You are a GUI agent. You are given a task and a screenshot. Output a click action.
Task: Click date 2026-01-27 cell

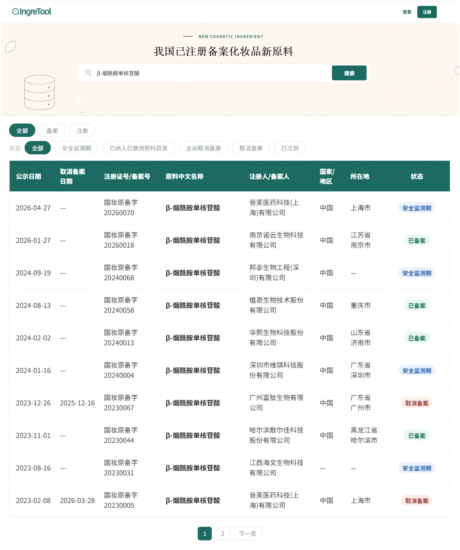[33, 240]
